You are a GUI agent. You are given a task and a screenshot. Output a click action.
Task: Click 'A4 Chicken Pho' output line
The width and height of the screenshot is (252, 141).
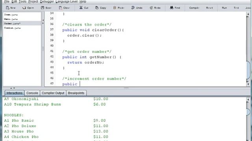point(21,137)
